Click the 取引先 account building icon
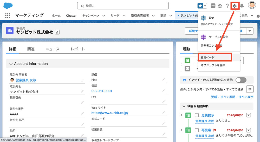This screenshot has width=260, height=142. pyautogui.click(x=10, y=31)
